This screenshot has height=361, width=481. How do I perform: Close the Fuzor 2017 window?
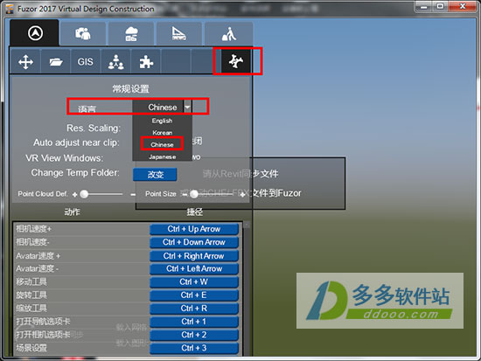tap(463, 6)
